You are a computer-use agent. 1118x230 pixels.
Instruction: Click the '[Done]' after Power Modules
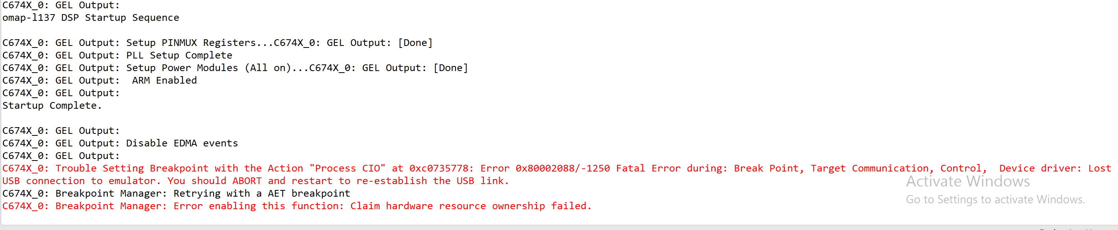450,68
